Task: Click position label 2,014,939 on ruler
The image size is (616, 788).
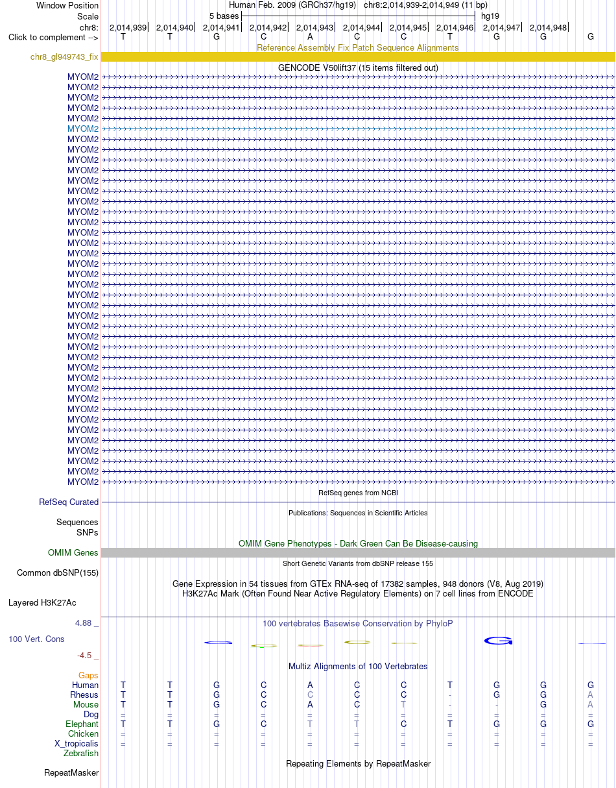Action: [x=128, y=27]
